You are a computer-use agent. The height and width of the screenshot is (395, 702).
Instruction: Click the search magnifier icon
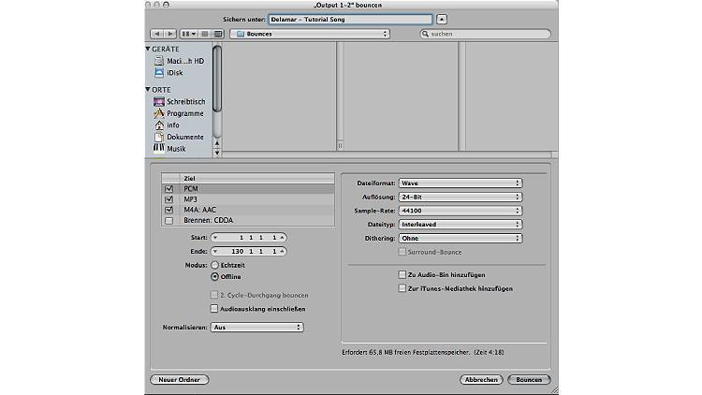click(x=425, y=34)
